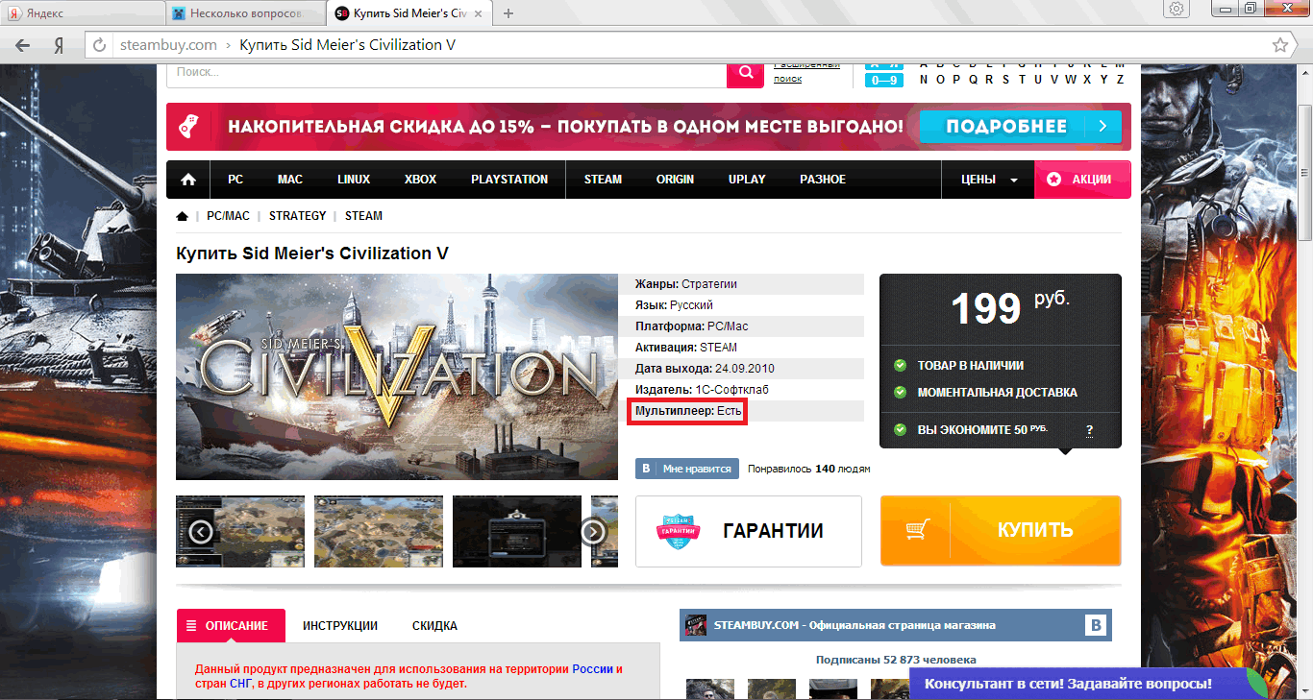Click the orange КУПИТЬ button
The image size is (1313, 700).
tap(1001, 530)
